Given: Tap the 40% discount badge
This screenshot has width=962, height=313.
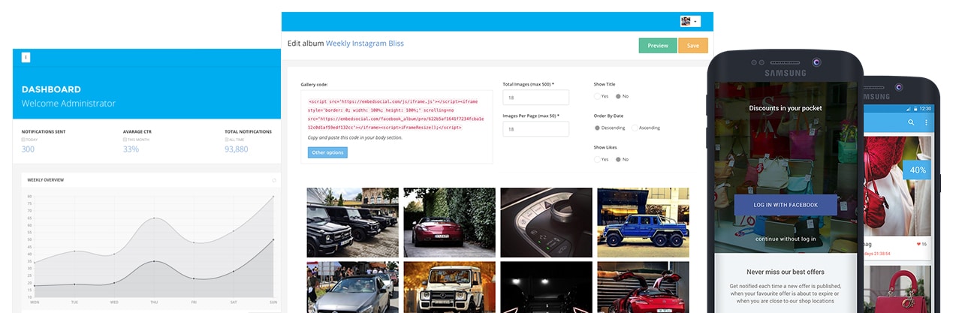Looking at the screenshot, I should click(x=918, y=170).
